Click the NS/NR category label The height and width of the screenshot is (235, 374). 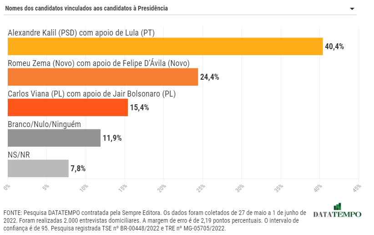[x=19, y=155]
